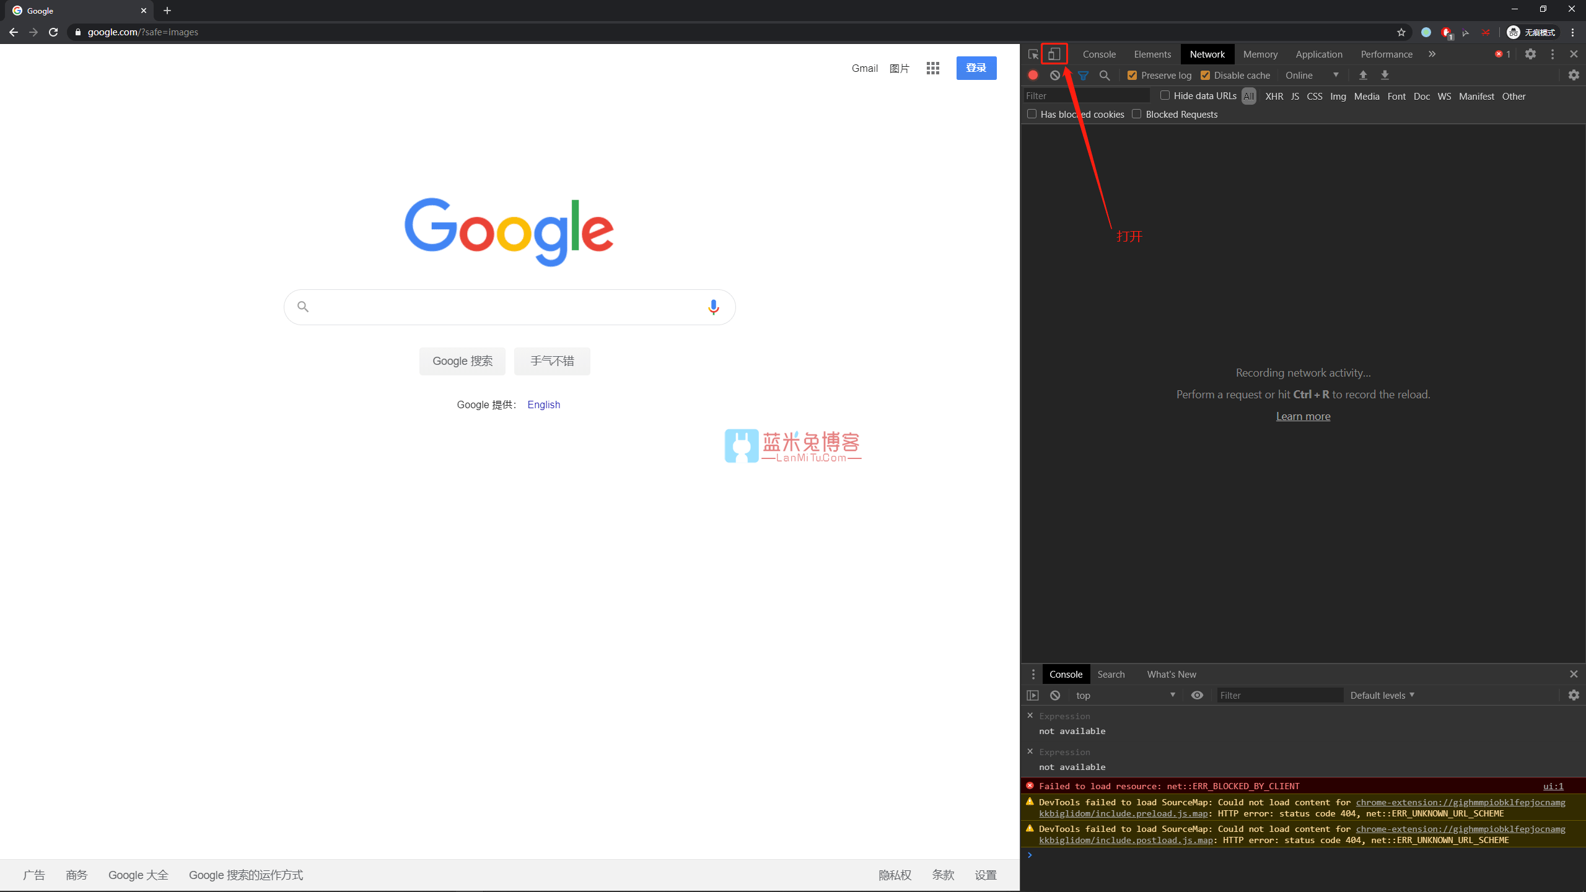Click the Console tab in DevTools

pyautogui.click(x=1099, y=53)
